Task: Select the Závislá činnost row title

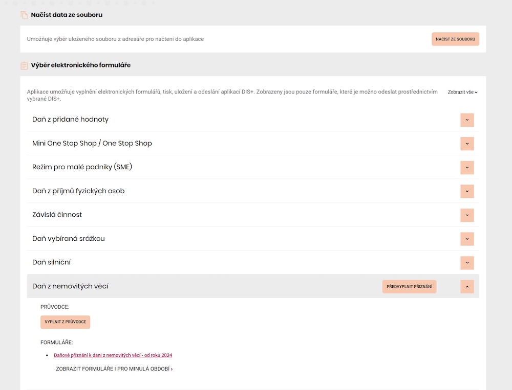Action: (x=57, y=215)
